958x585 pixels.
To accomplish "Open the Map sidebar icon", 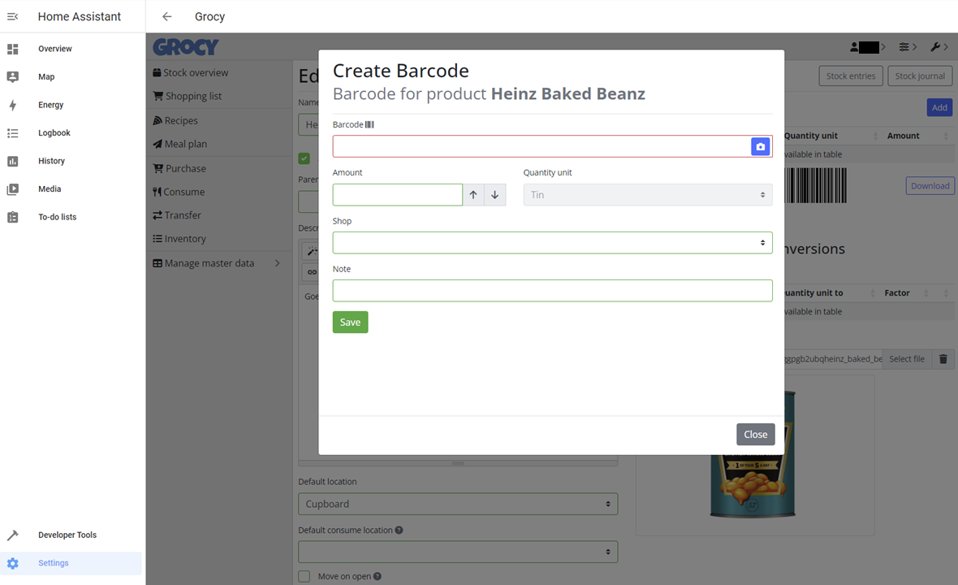I will click(12, 77).
